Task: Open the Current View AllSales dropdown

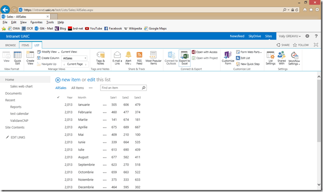Action: [74, 58]
